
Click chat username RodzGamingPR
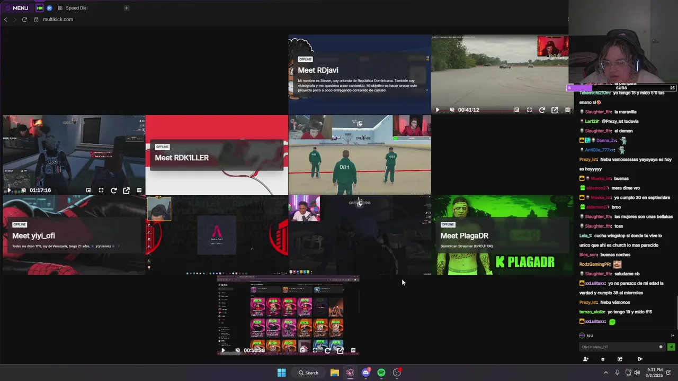pyautogui.click(x=595, y=264)
